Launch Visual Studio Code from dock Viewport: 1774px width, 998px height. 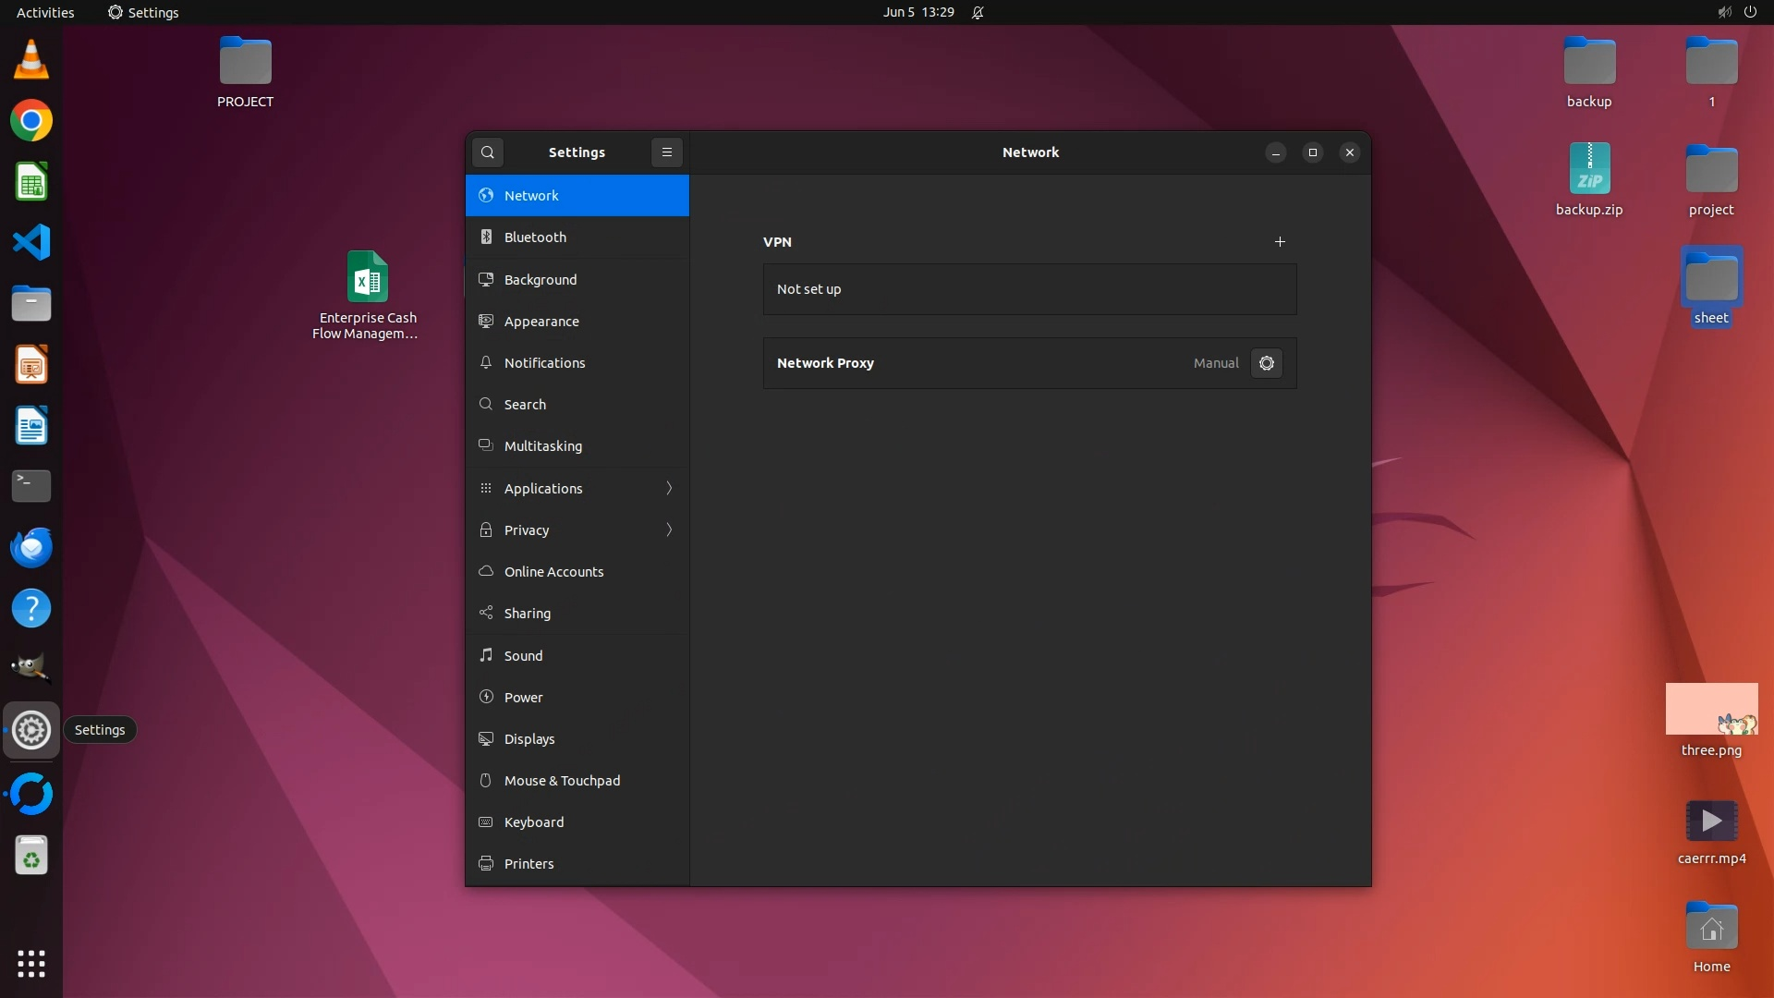[x=30, y=242]
